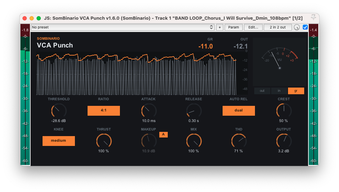Image resolution: width=339 pixels, height=192 pixels.
Task: Click the Edit... button
Action: [x=253, y=27]
